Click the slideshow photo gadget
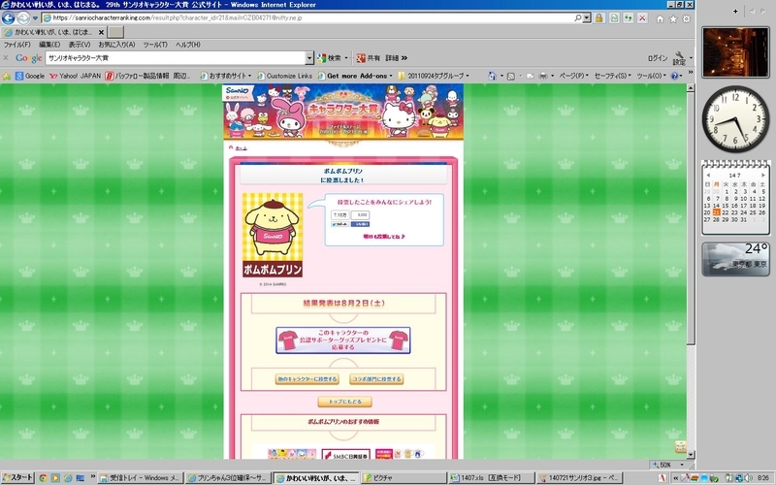Screen dimensions: 776x485 (735, 52)
